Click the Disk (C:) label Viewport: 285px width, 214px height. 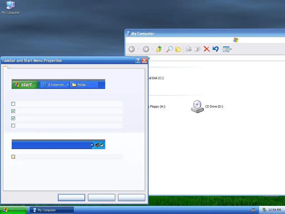(x=156, y=78)
